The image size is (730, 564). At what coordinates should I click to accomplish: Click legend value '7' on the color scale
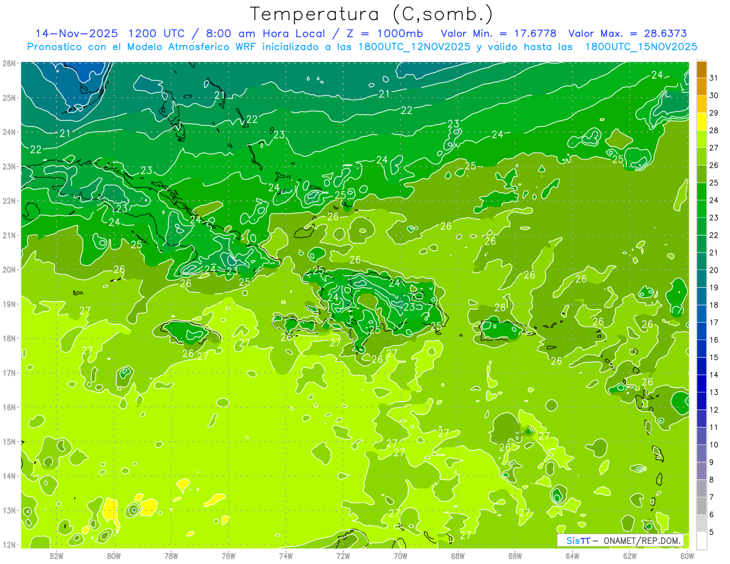(712, 497)
